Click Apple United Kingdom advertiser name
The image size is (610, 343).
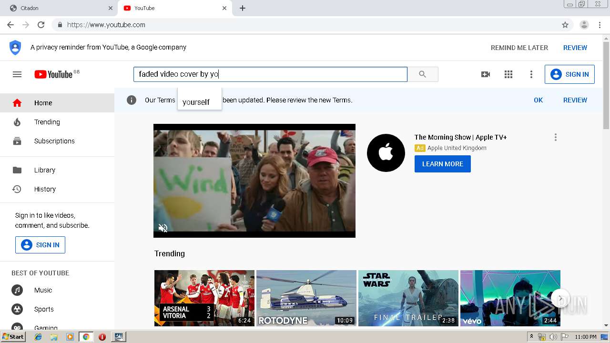pos(457,148)
